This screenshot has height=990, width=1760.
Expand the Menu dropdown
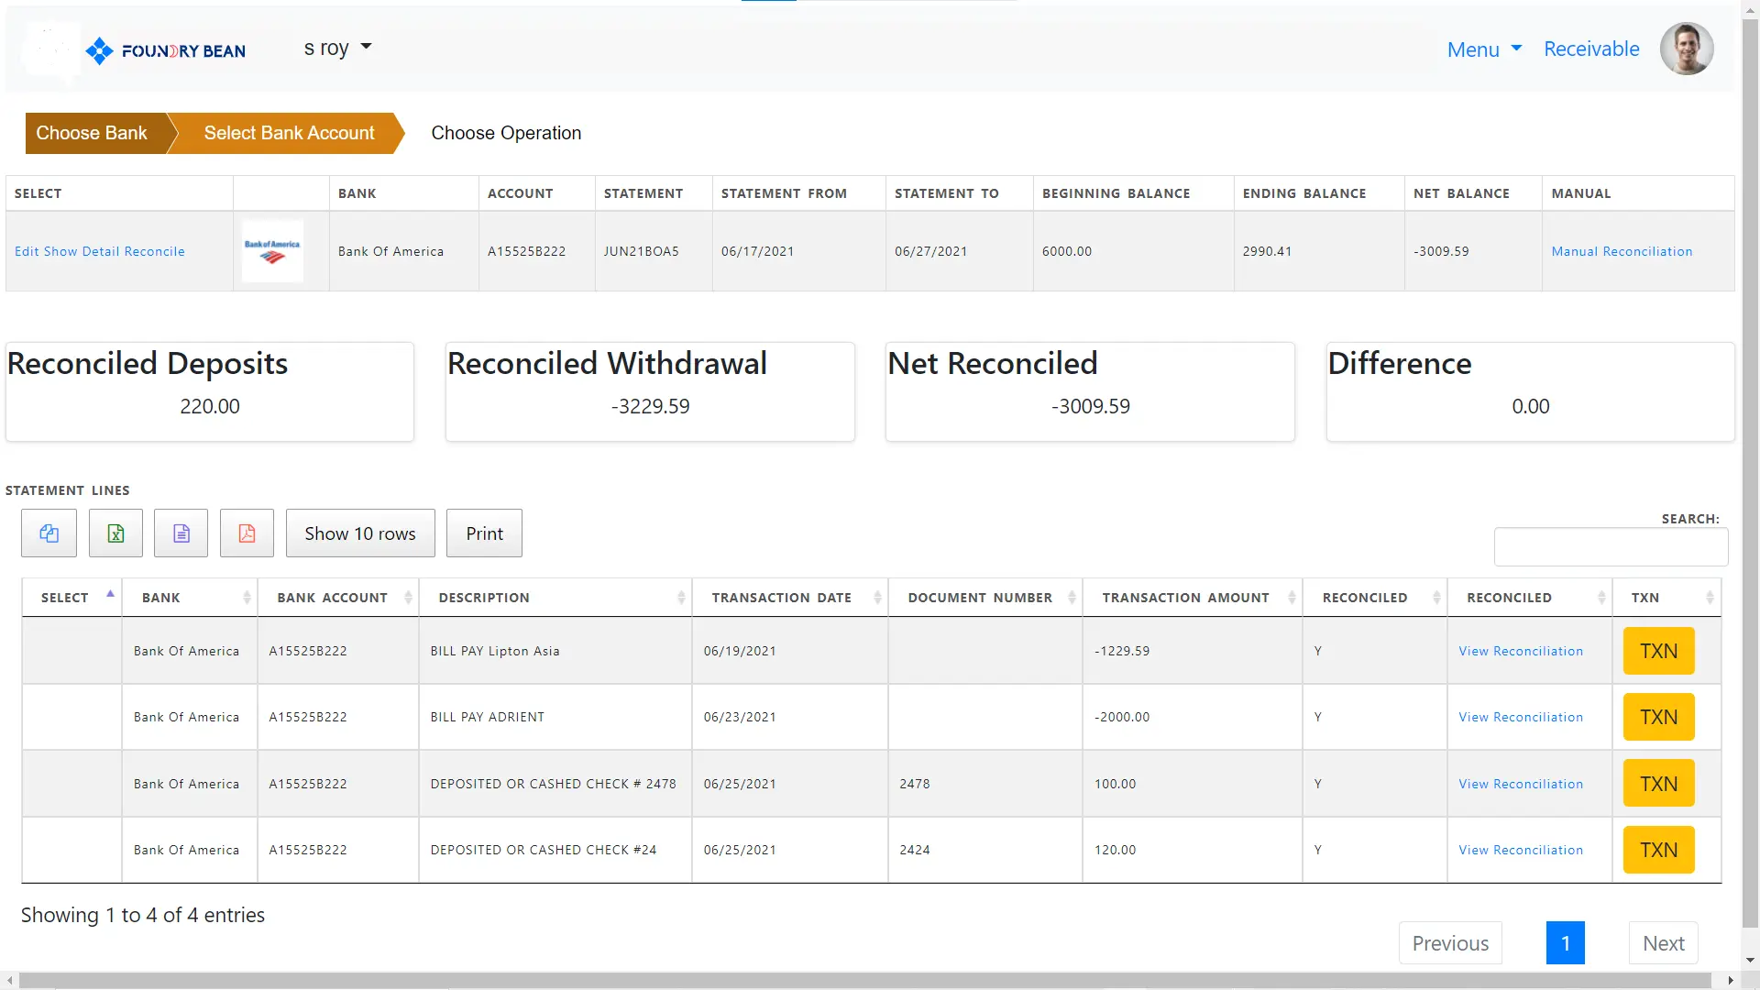pyautogui.click(x=1482, y=49)
